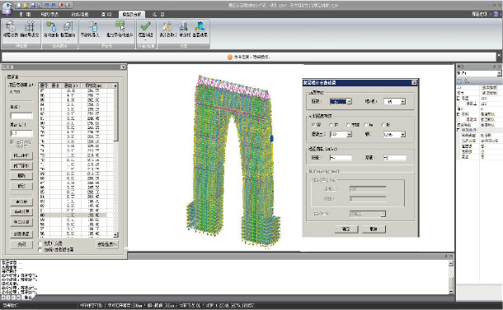Click the blue mouse-with-document ribbon icon

(x=92, y=26)
